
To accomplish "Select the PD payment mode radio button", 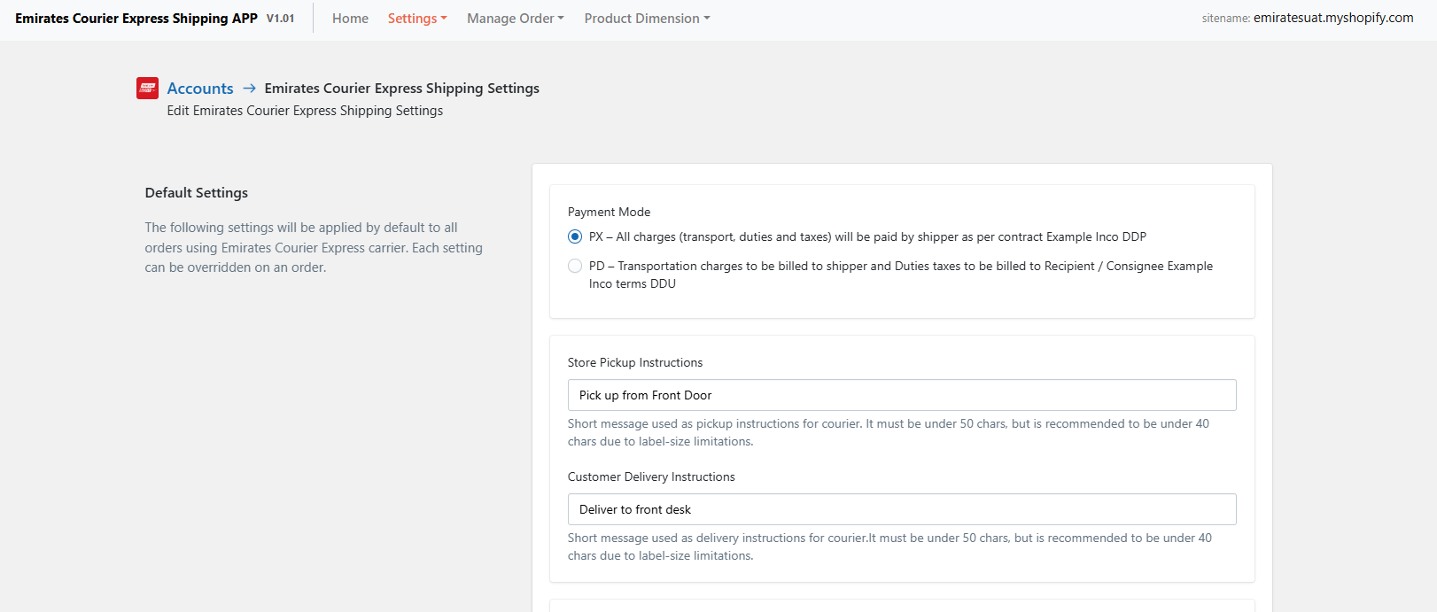I will pyautogui.click(x=575, y=266).
